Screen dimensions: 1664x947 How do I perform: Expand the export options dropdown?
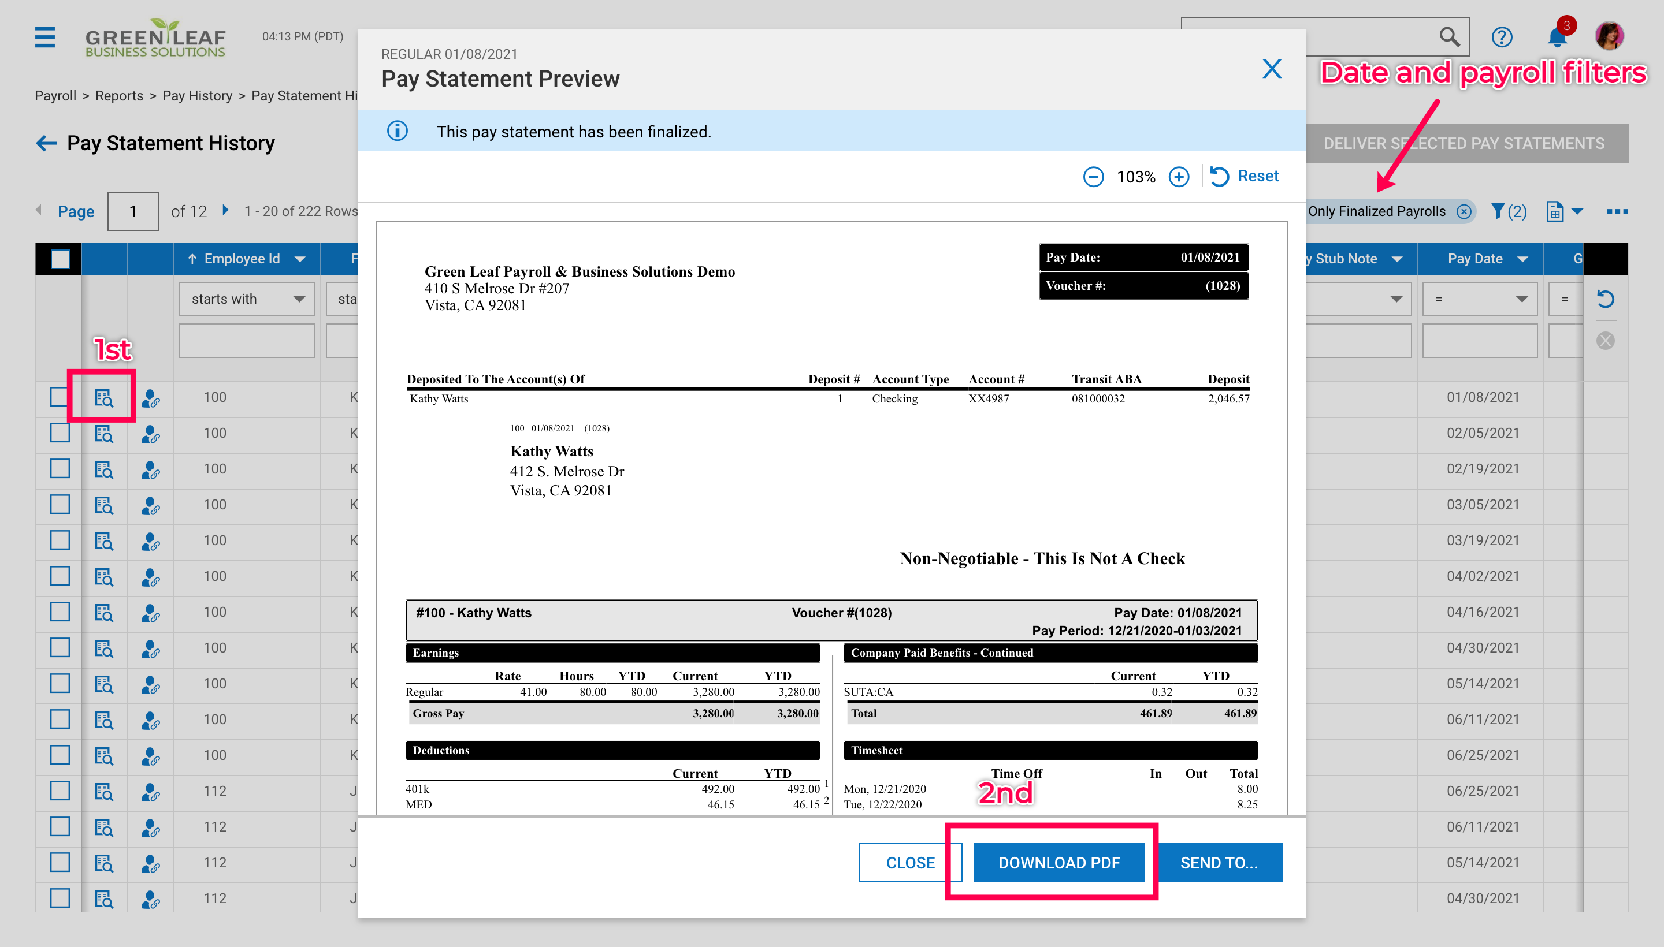[1577, 211]
